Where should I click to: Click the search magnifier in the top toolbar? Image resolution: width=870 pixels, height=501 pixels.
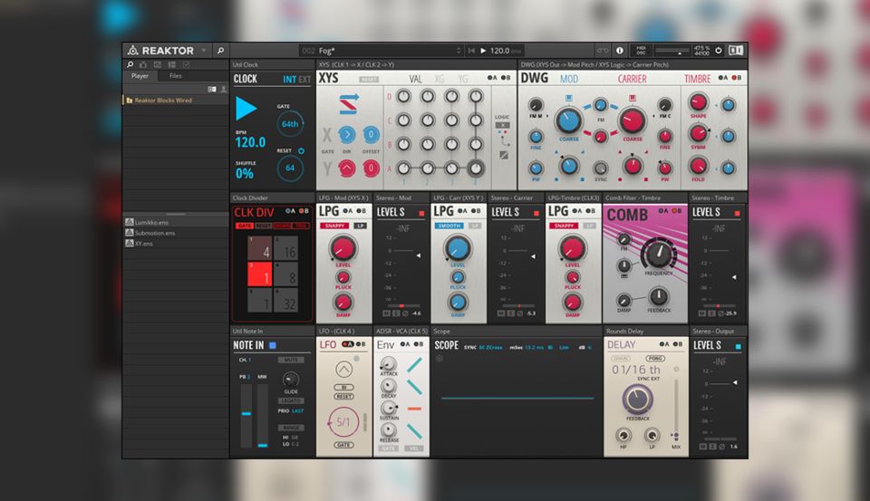(x=220, y=51)
